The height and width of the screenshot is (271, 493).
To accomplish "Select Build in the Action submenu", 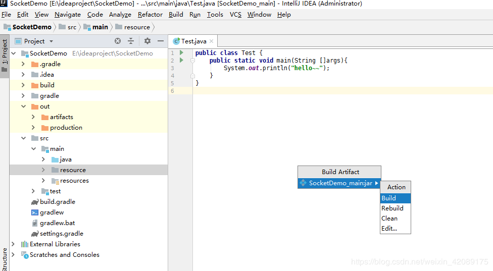I will pos(396,198).
